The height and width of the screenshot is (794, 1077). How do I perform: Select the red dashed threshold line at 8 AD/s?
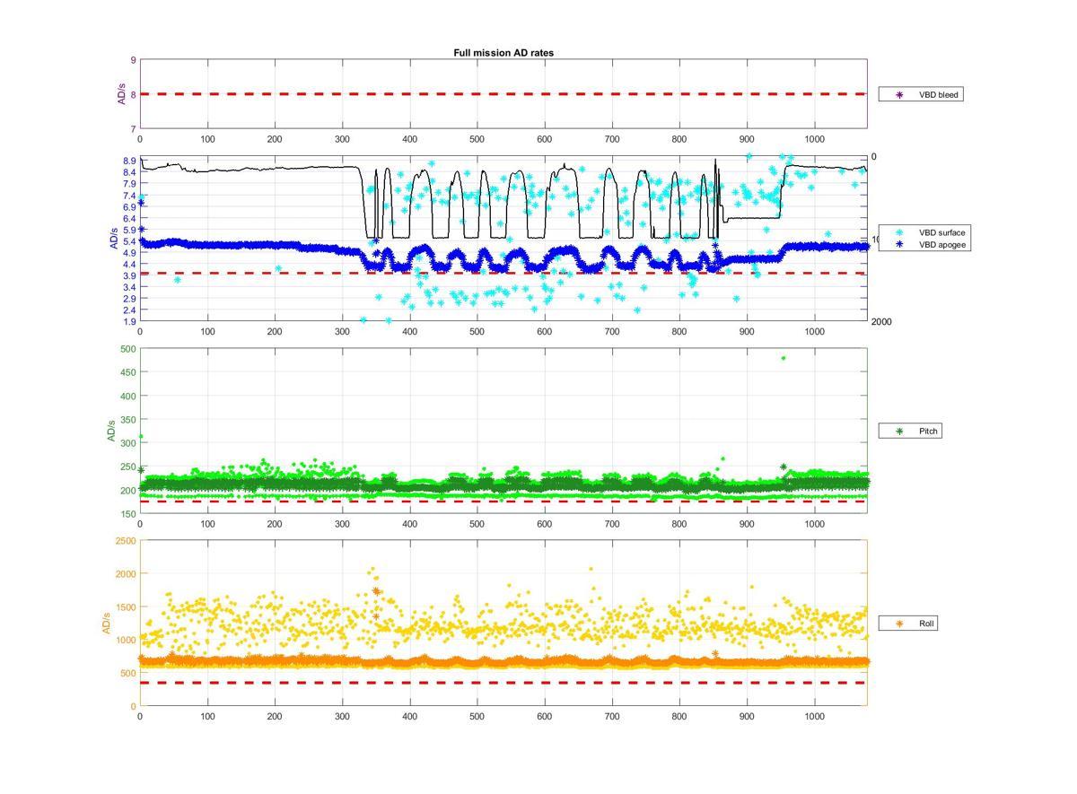click(503, 93)
